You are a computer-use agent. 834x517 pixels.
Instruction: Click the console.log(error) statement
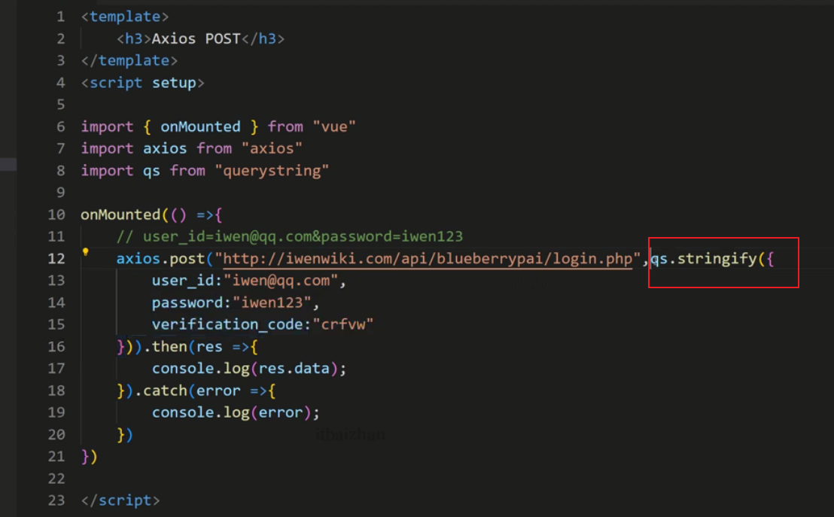236,413
